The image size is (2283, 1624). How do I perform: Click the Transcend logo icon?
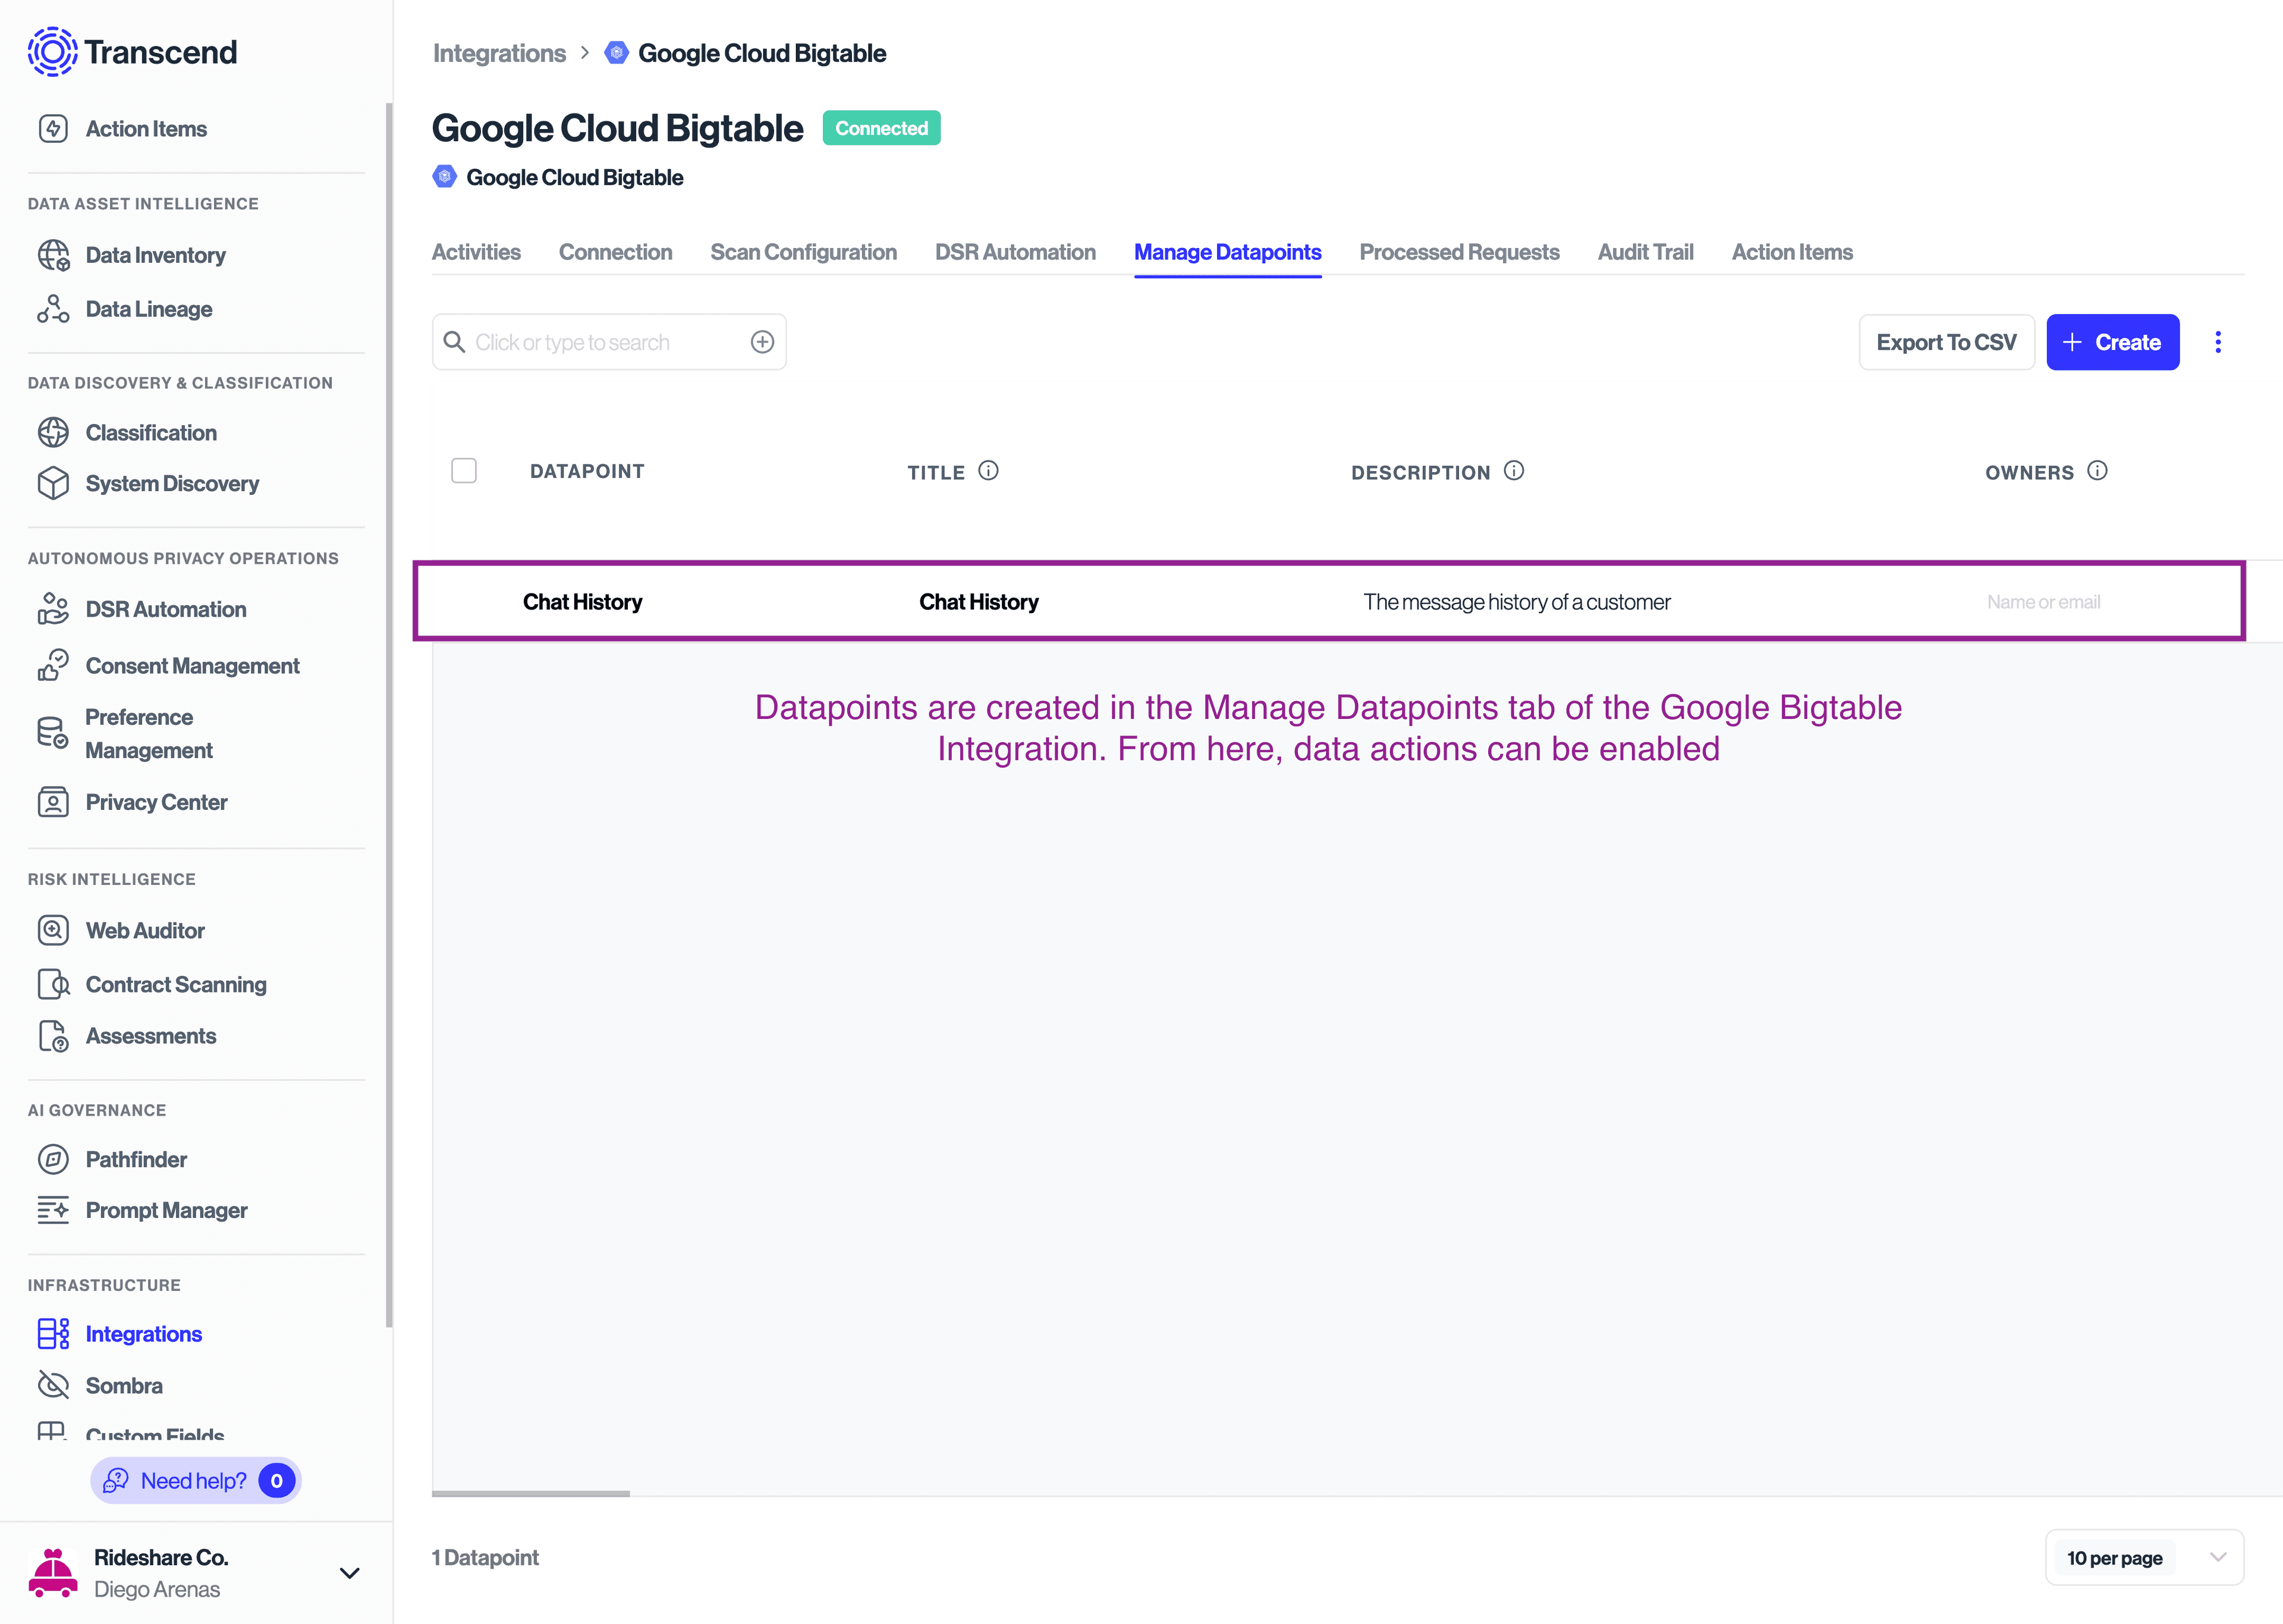(52, 52)
